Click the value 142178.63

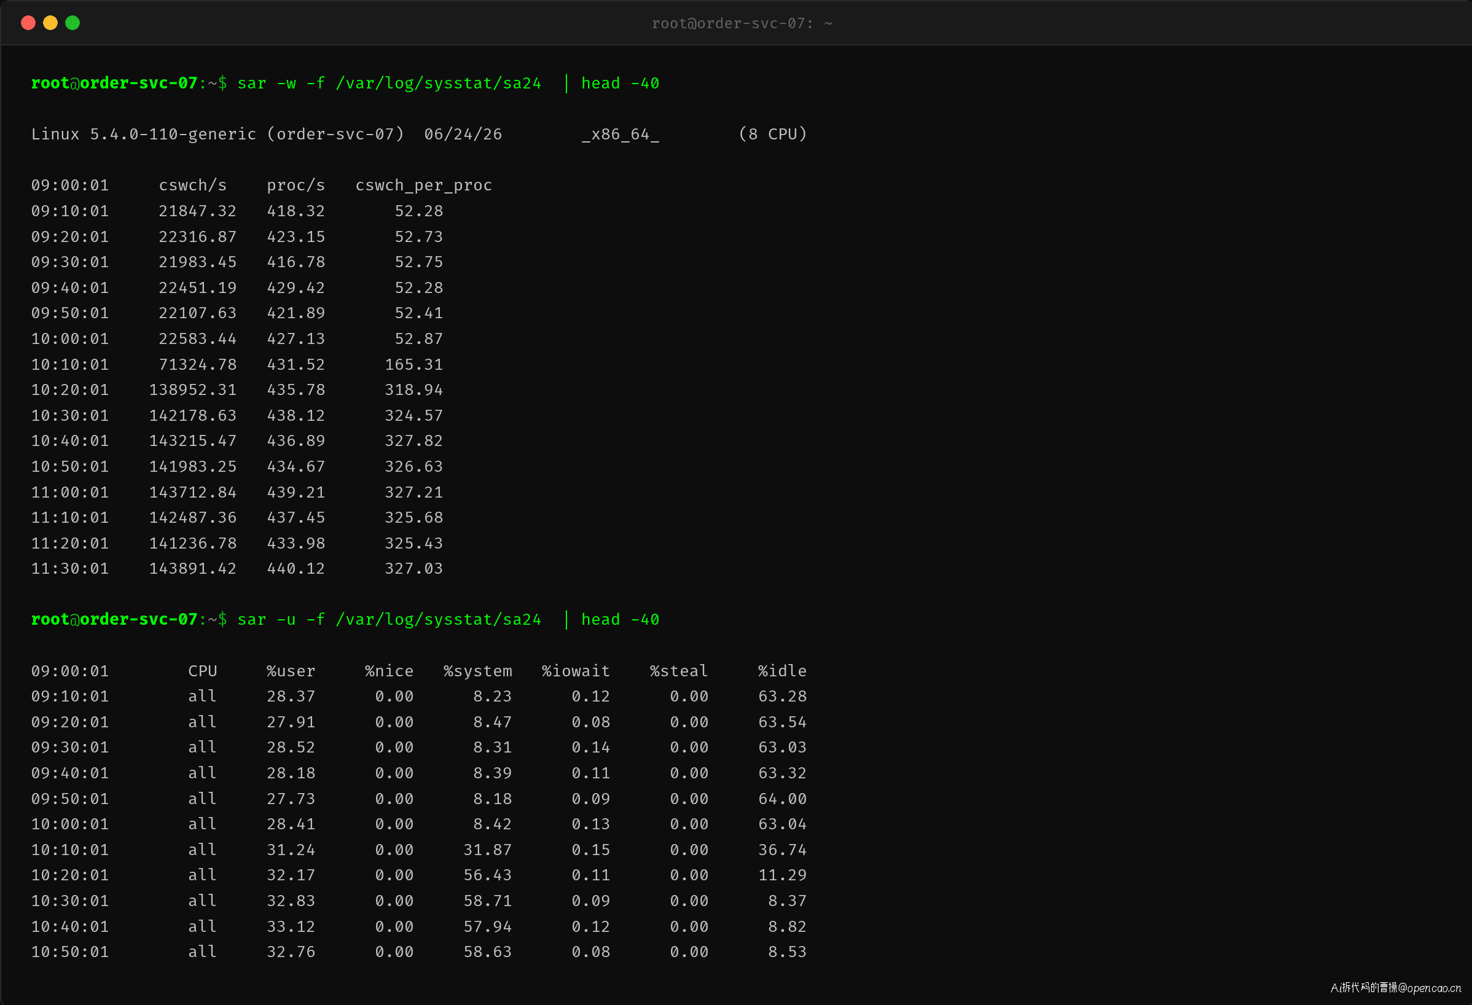192,416
